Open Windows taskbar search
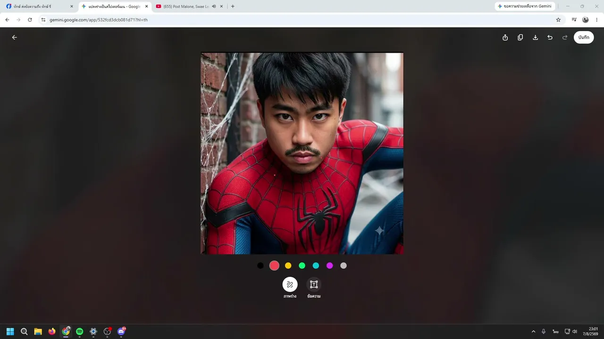The width and height of the screenshot is (604, 339). coord(24,331)
